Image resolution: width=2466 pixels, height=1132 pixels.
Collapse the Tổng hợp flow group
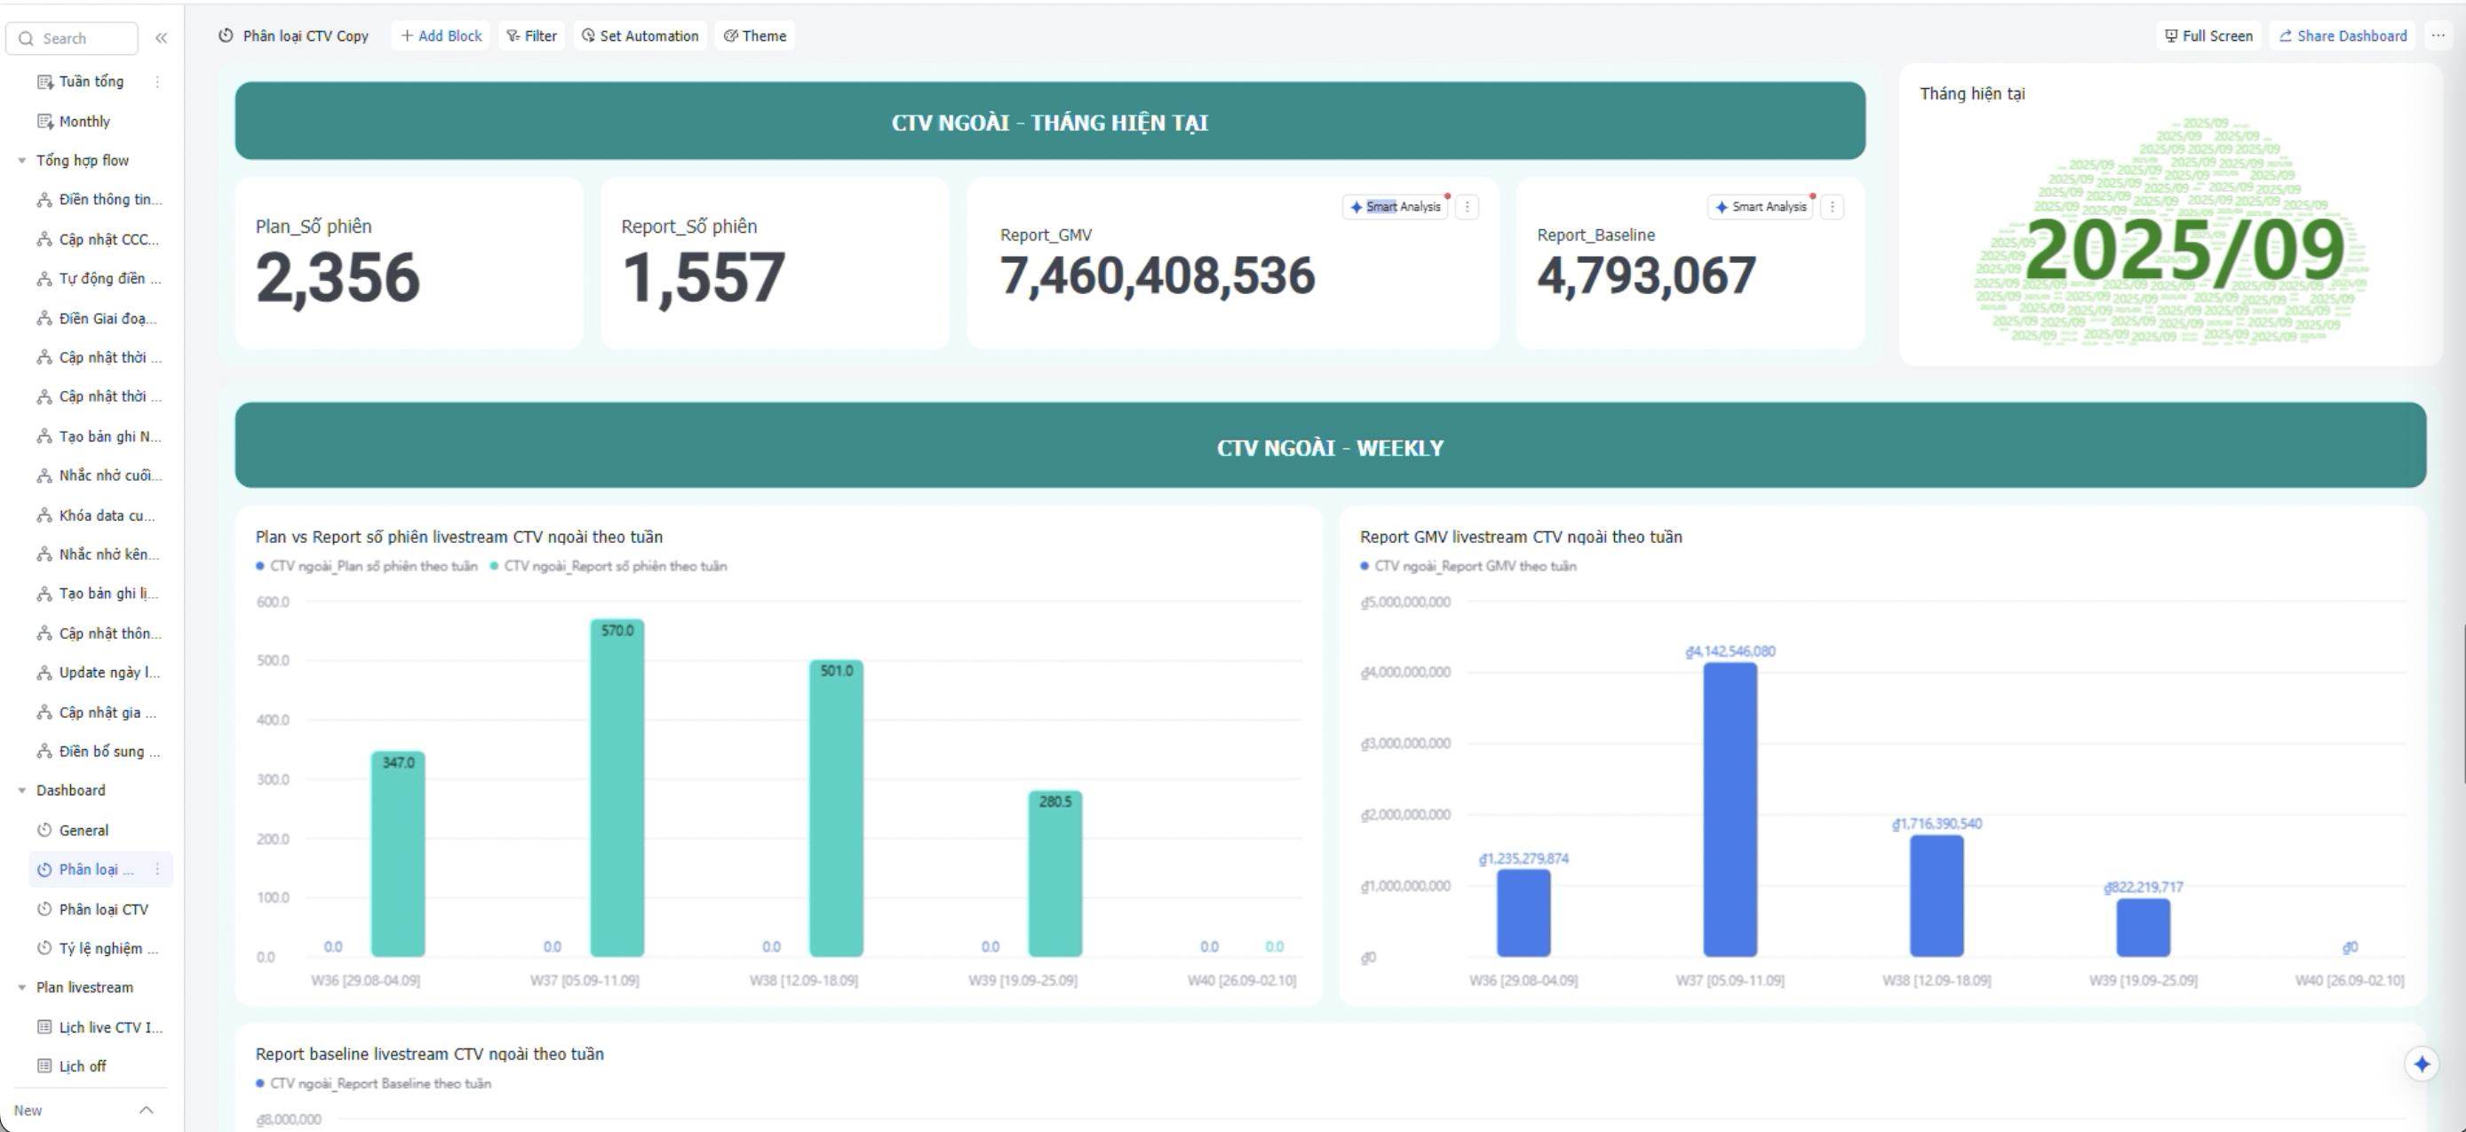tap(22, 160)
